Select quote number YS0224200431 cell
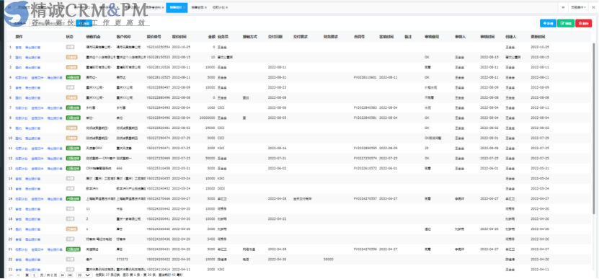This screenshot has height=279, width=599. pyautogui.click(x=158, y=249)
